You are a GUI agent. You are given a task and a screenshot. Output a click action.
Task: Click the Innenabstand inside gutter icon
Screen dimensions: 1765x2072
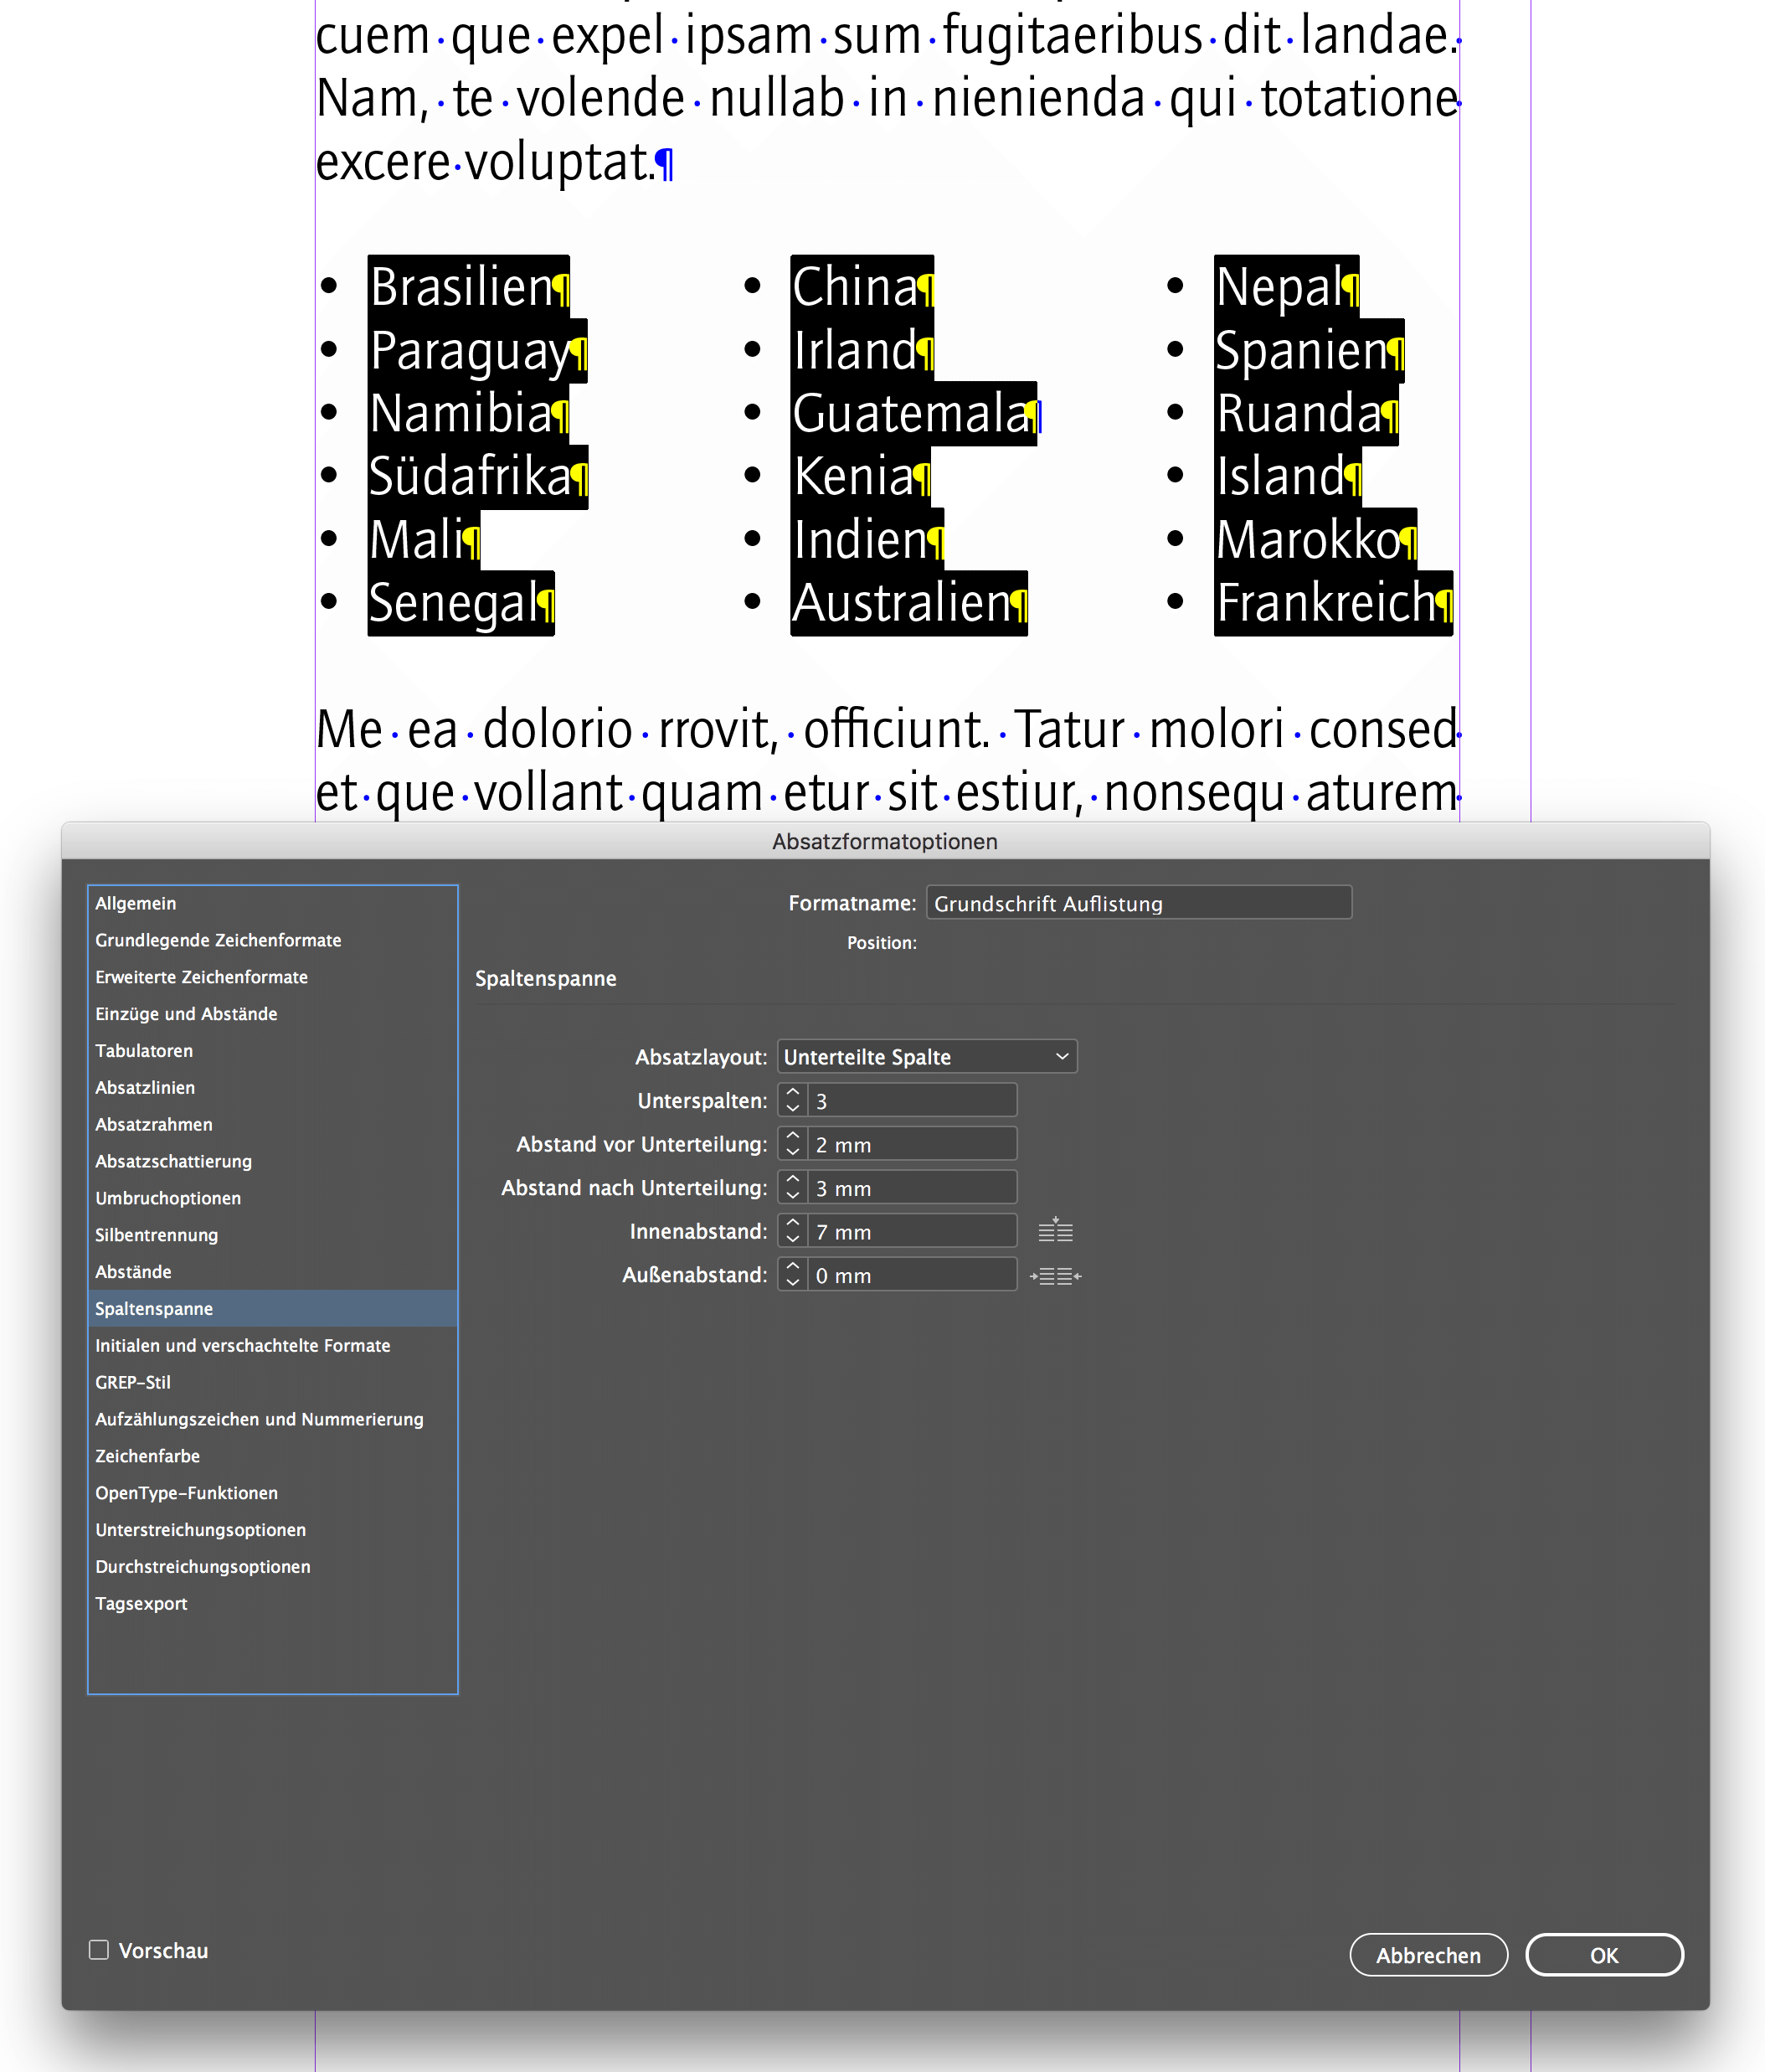[1055, 1231]
